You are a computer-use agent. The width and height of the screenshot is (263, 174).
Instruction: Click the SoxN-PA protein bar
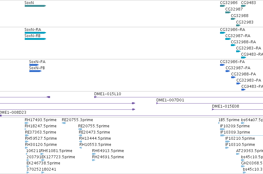tap(34, 65)
